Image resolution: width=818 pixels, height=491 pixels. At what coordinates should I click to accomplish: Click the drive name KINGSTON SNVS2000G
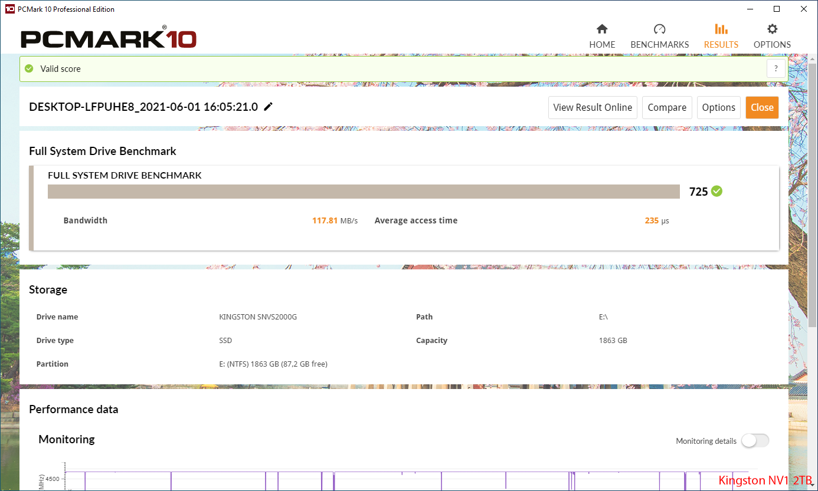pos(258,317)
